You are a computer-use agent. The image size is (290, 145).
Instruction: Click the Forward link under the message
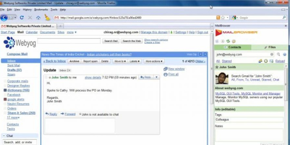[70, 114]
